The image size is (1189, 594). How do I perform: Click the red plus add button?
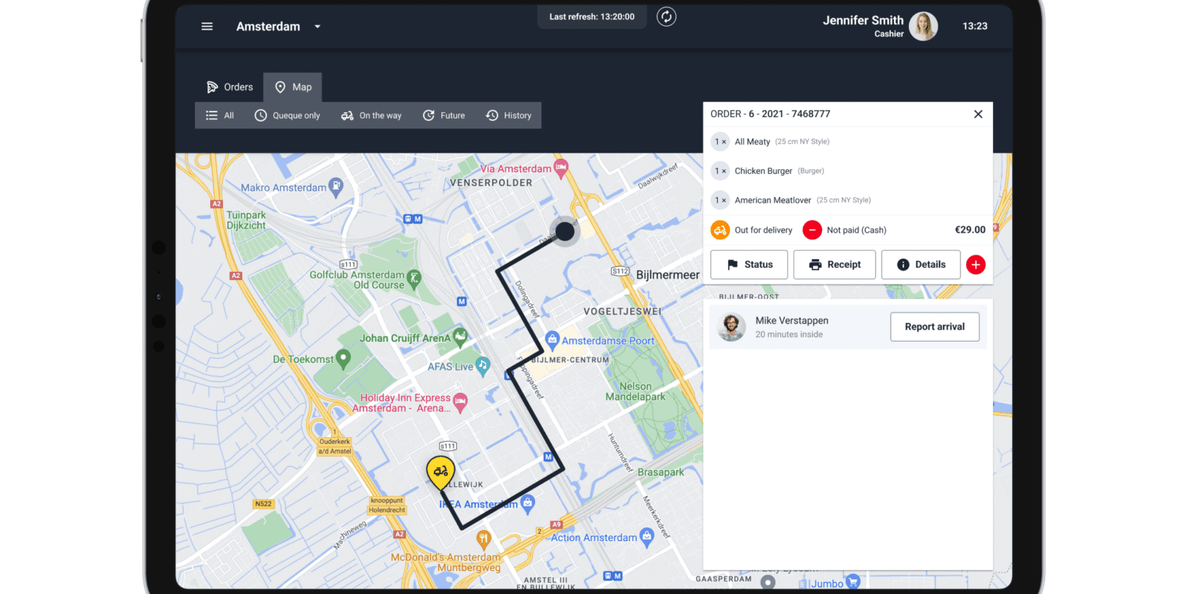tap(976, 265)
